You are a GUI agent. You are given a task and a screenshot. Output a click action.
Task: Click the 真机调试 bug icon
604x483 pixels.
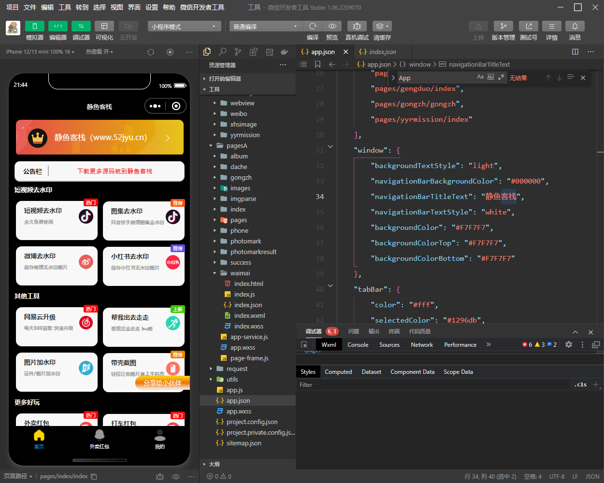[357, 26]
